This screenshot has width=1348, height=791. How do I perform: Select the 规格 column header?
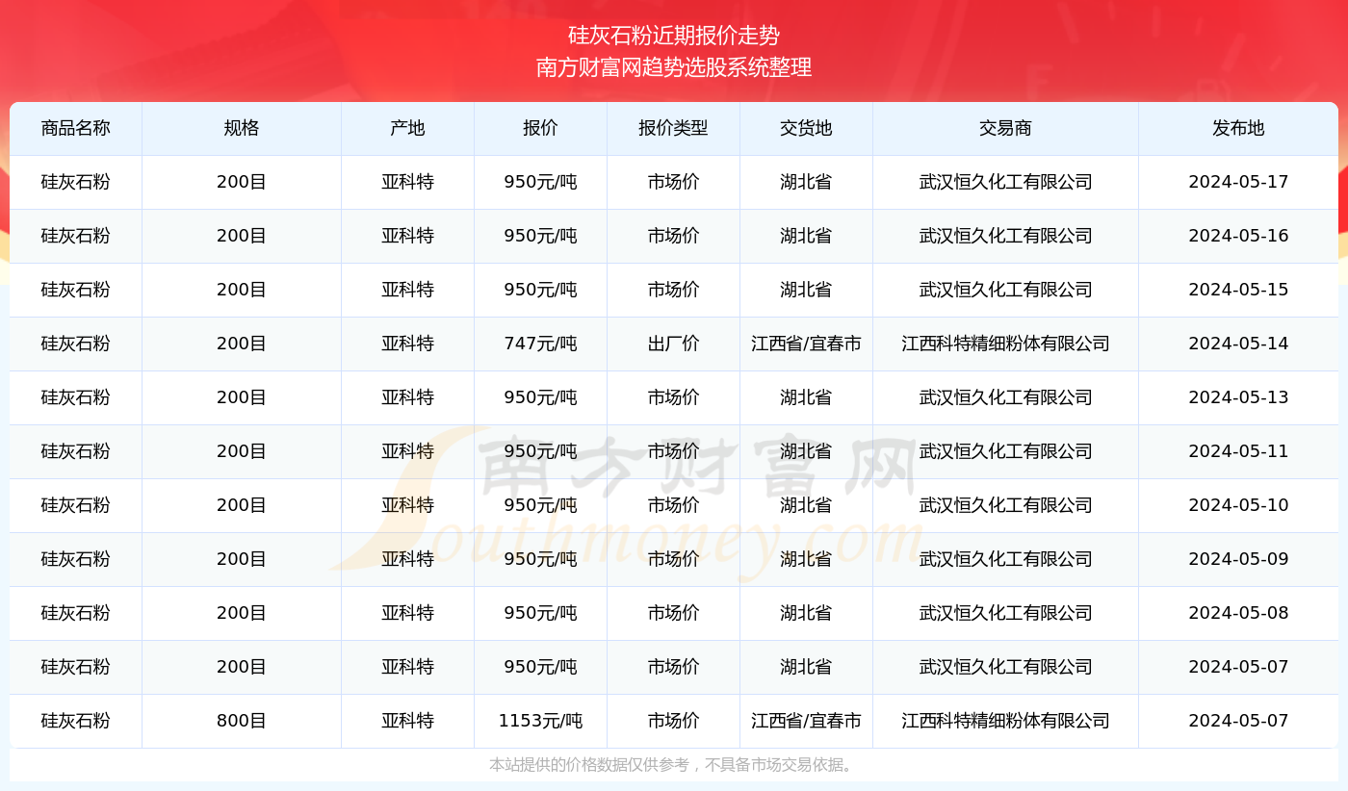242,128
